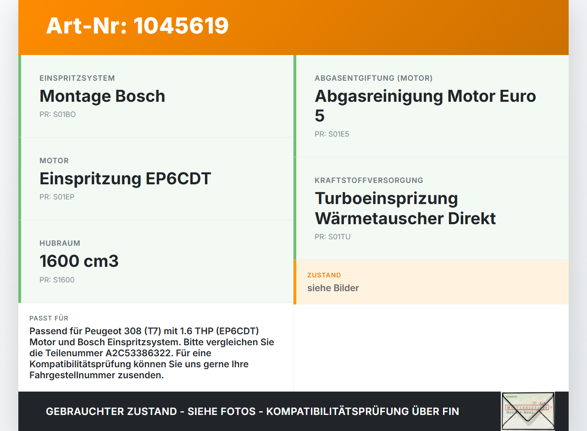Click the 'Abgasreinigung Motor Euro 5' value
This screenshot has height=431, width=587.
[x=425, y=106]
